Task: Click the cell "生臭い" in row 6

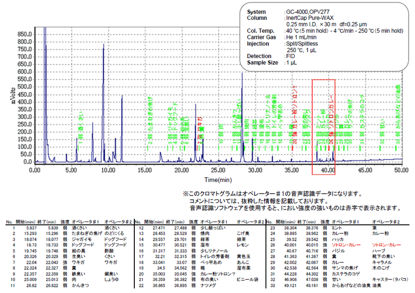Action: tap(78, 257)
